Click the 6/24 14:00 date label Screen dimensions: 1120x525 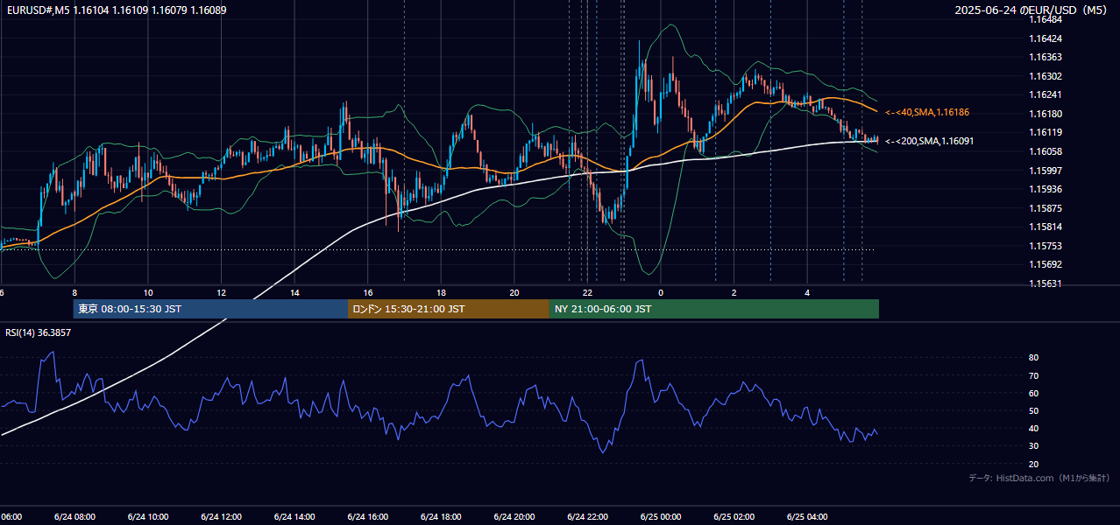pyautogui.click(x=294, y=516)
